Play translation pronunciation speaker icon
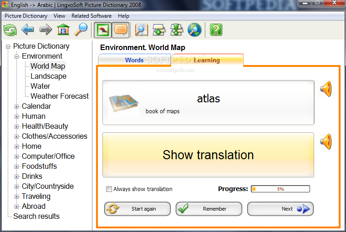The width and height of the screenshot is (346, 232). pos(326,141)
